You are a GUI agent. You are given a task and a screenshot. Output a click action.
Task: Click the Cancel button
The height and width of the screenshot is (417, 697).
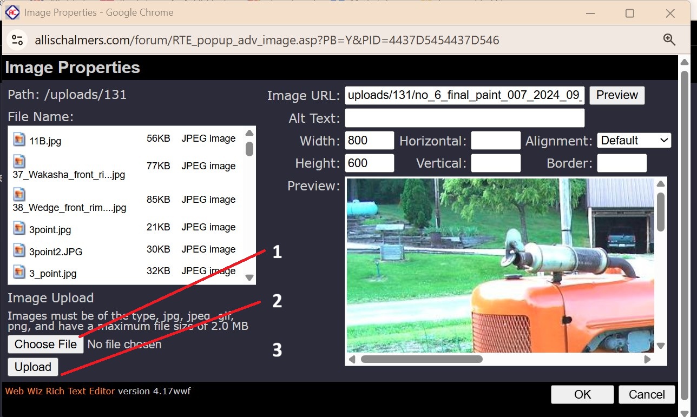point(646,394)
